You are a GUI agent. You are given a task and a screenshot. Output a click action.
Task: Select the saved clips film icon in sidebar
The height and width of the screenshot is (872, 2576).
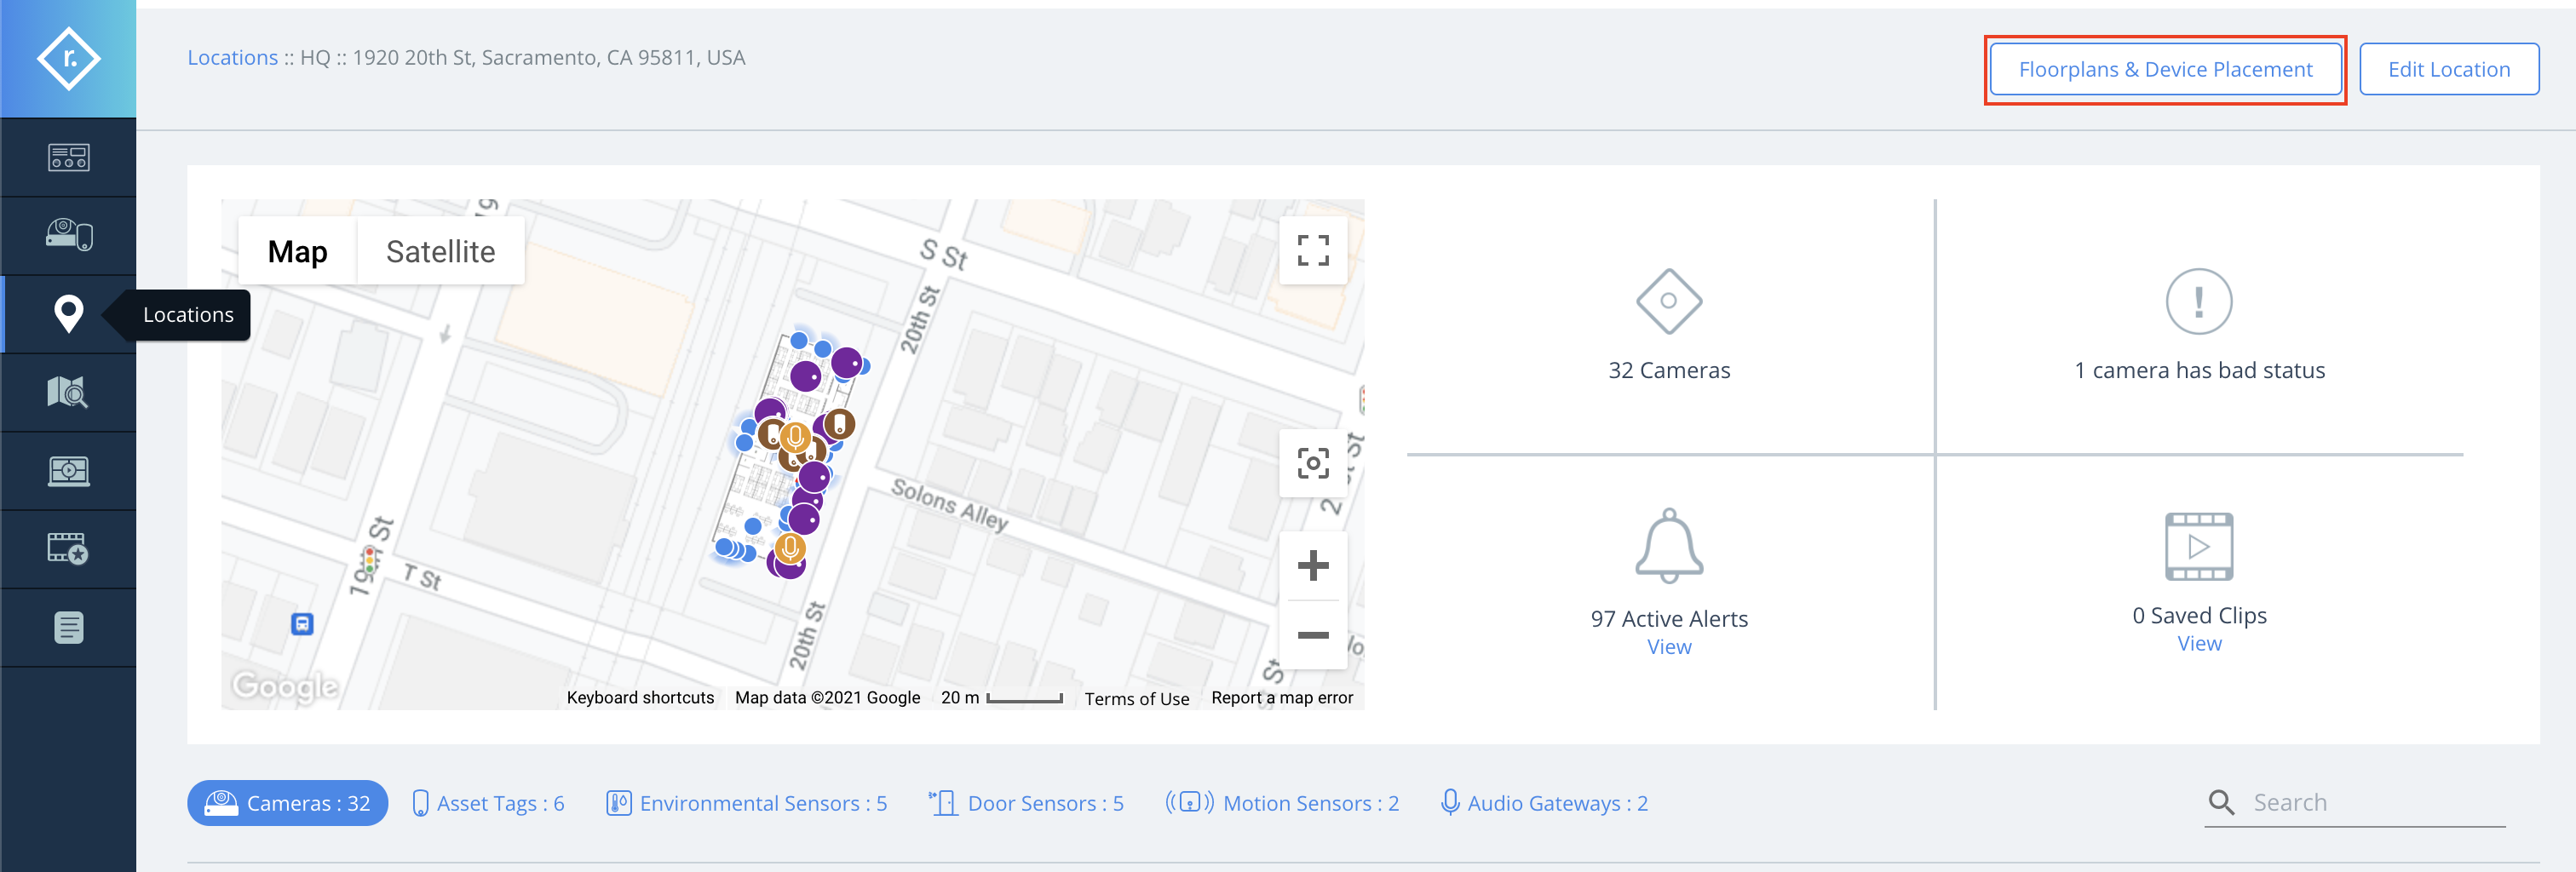point(68,549)
